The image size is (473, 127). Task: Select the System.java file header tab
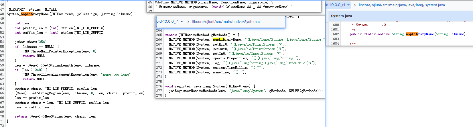pyautogui.click(x=341, y=16)
